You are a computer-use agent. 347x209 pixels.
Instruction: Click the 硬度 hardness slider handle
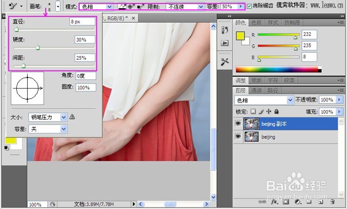[38, 47]
